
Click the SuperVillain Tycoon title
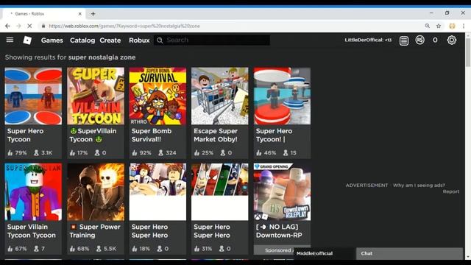[93, 135]
